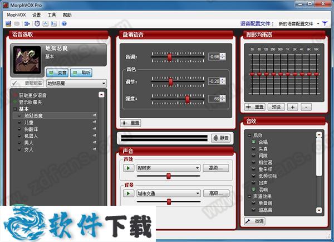Click the signal icon on the 女人 row
The width and height of the screenshot is (334, 242).
94,149
